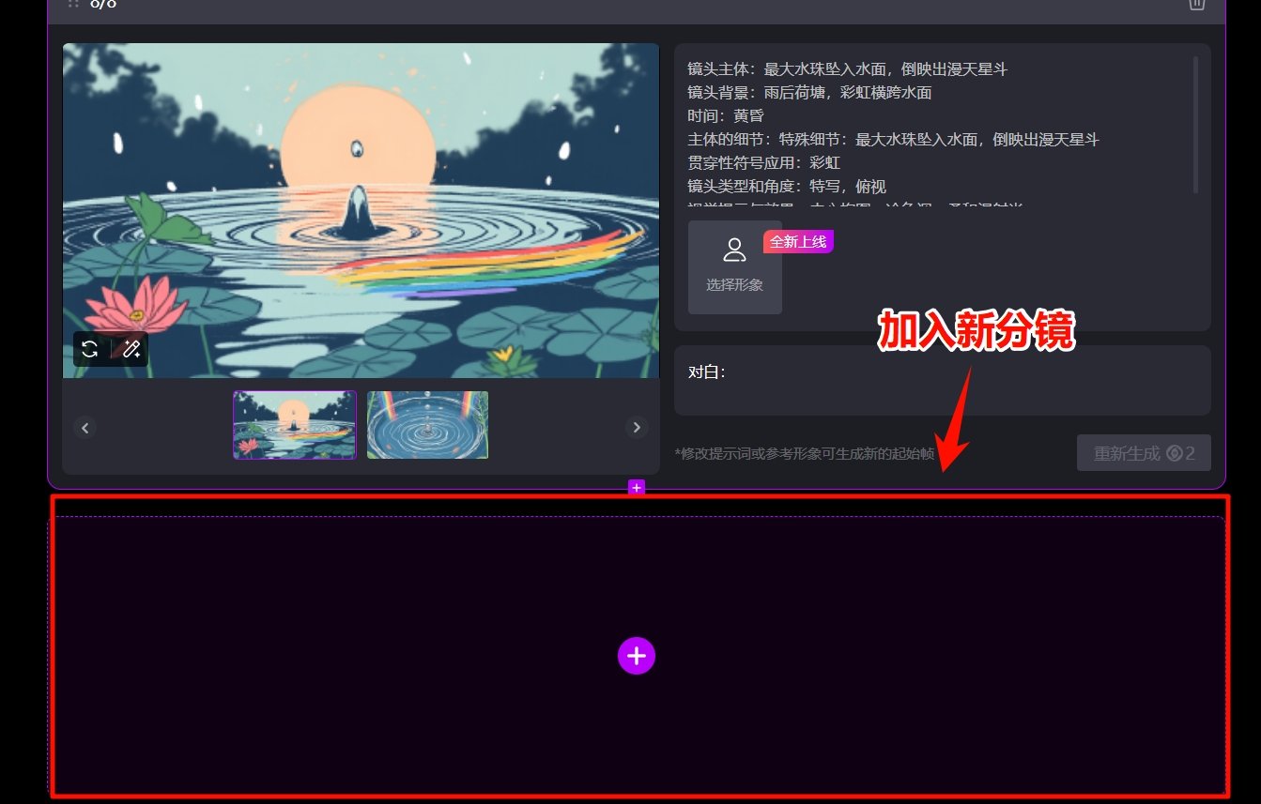The width and height of the screenshot is (1261, 804).
Task: Click the 镜头主体 prompt line
Action: pyautogui.click(x=848, y=69)
